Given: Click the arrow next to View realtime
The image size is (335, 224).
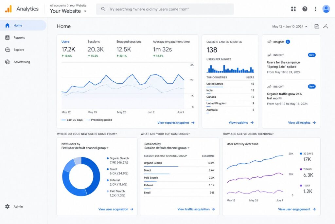Looking at the screenshot, I should coord(252,123).
